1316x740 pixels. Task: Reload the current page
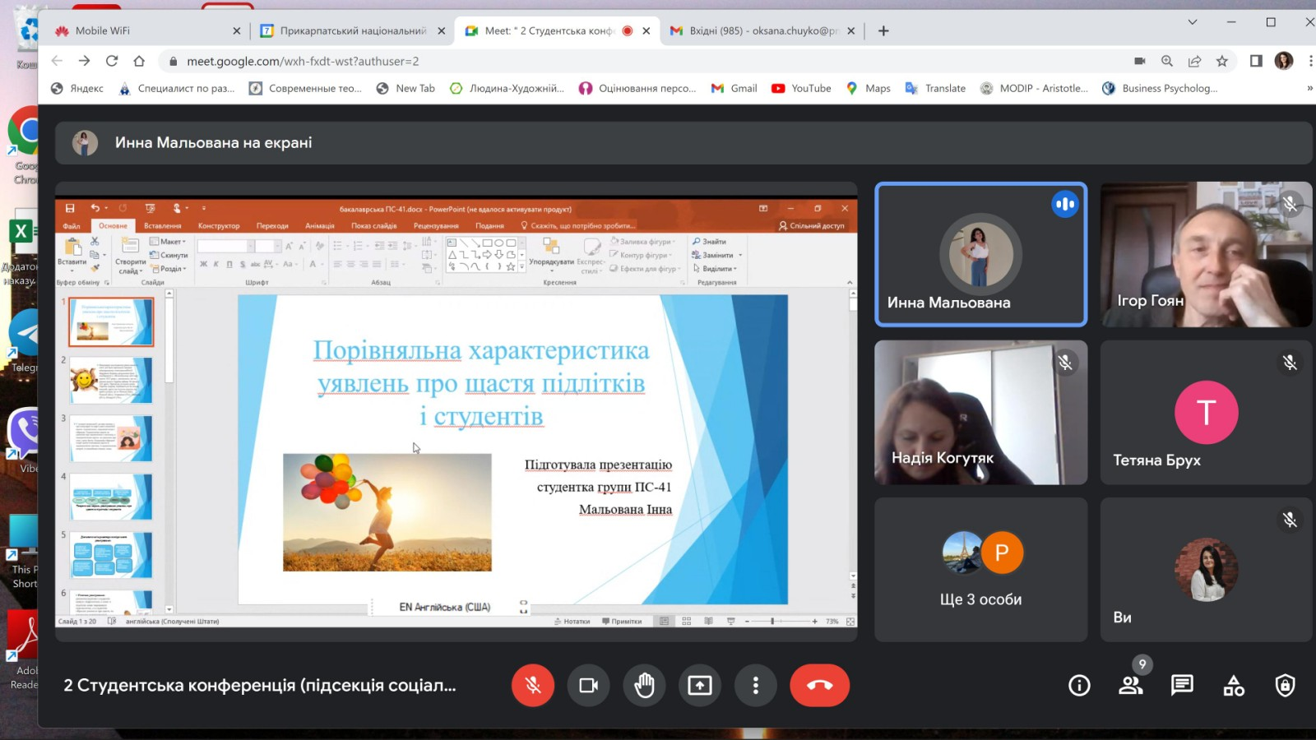point(112,61)
